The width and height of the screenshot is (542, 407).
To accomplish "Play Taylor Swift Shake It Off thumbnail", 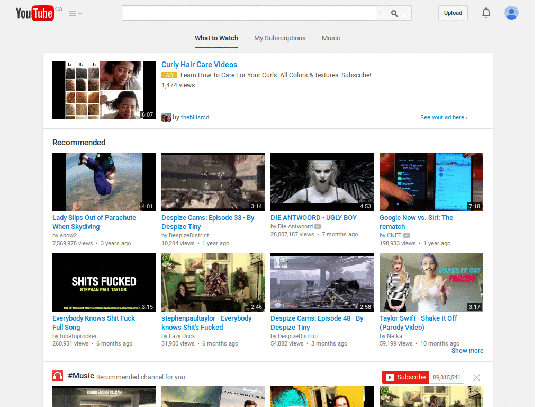I will point(431,282).
